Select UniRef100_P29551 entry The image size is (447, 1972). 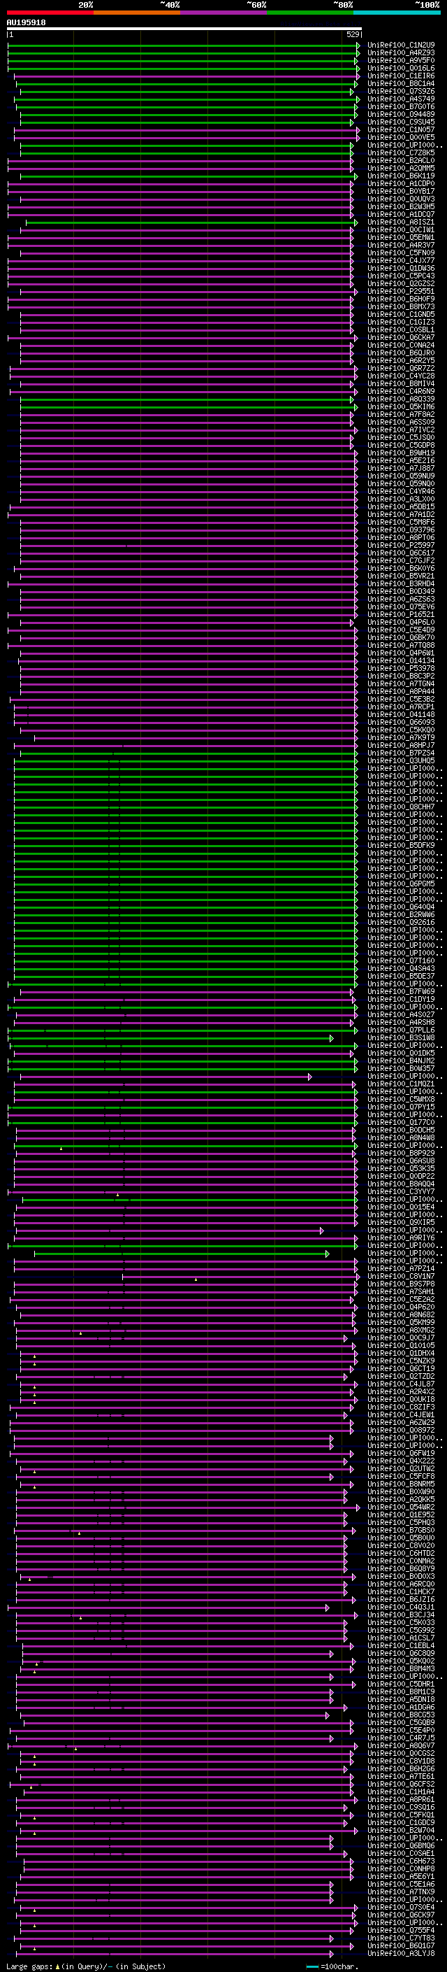click(x=401, y=292)
